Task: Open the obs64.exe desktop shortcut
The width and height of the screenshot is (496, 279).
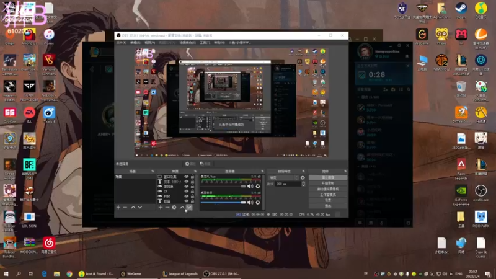Action: [481, 193]
